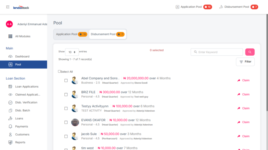Collapse sidebar using the hamburger menu icon
The image size is (268, 150).
[x=8, y=7]
